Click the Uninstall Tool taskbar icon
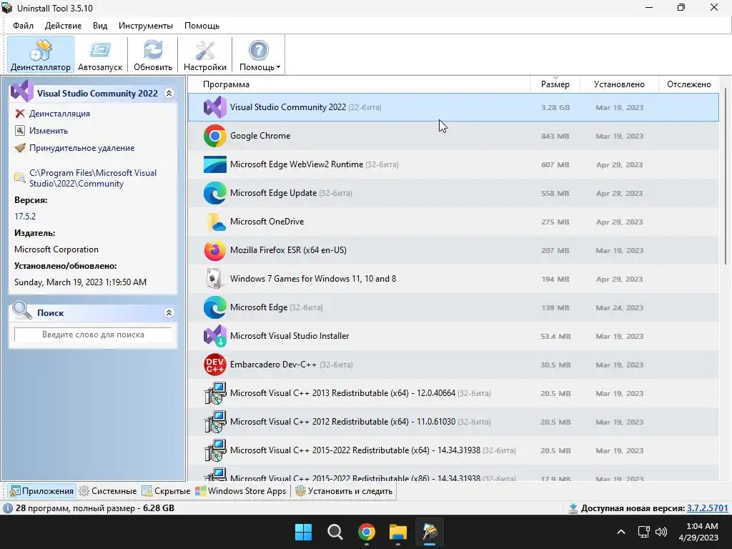 [430, 532]
